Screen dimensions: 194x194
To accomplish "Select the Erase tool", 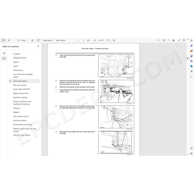I will tap(32, 40).
